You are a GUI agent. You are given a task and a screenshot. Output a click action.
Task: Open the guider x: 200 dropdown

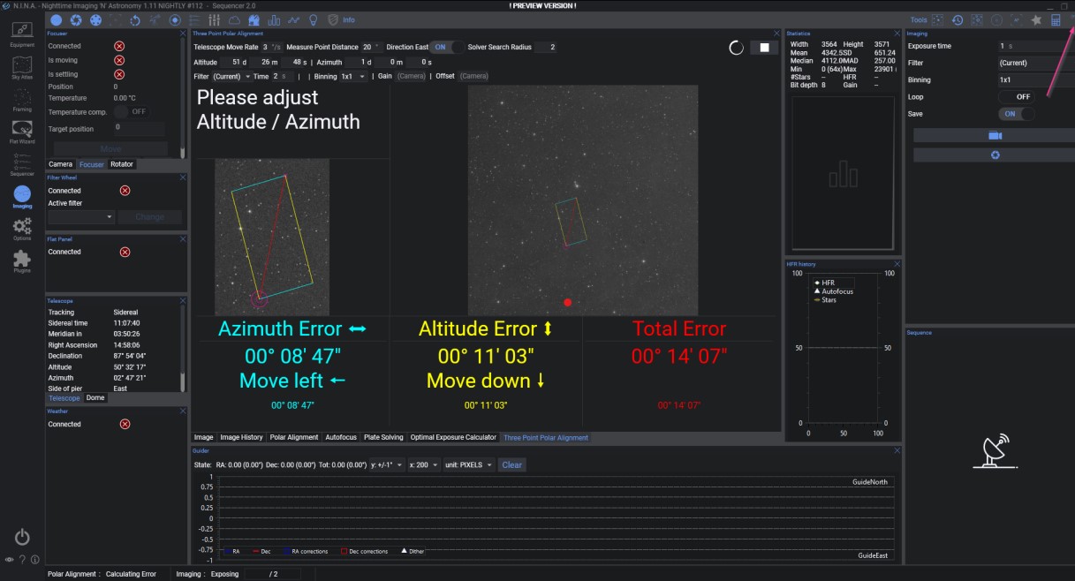[424, 464]
